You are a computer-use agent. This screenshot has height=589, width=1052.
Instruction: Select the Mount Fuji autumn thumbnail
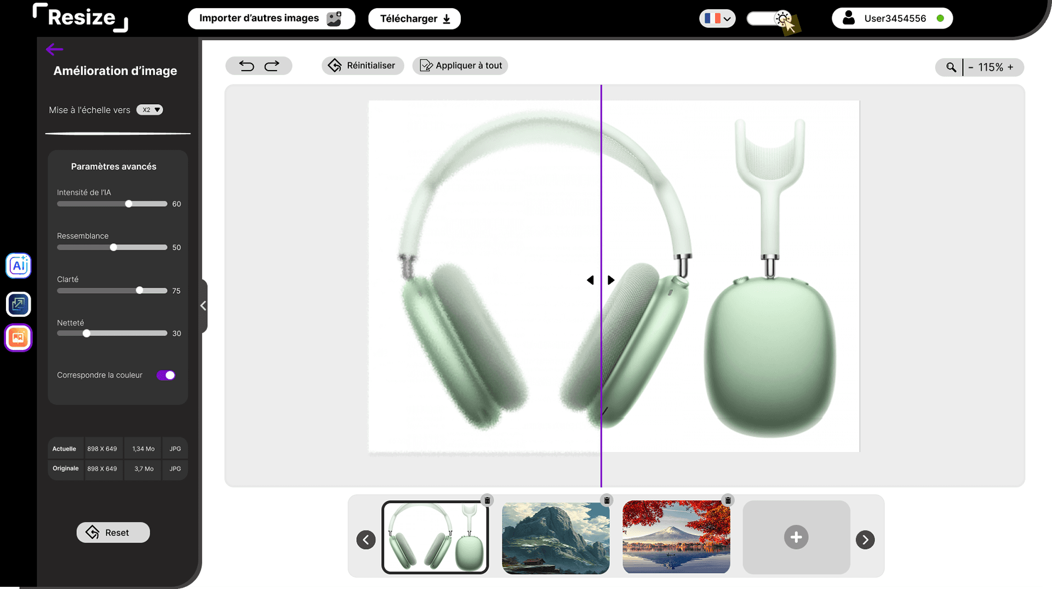pos(676,537)
